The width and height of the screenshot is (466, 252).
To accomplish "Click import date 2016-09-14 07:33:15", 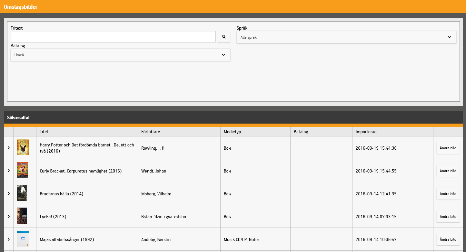I will (x=376, y=217).
